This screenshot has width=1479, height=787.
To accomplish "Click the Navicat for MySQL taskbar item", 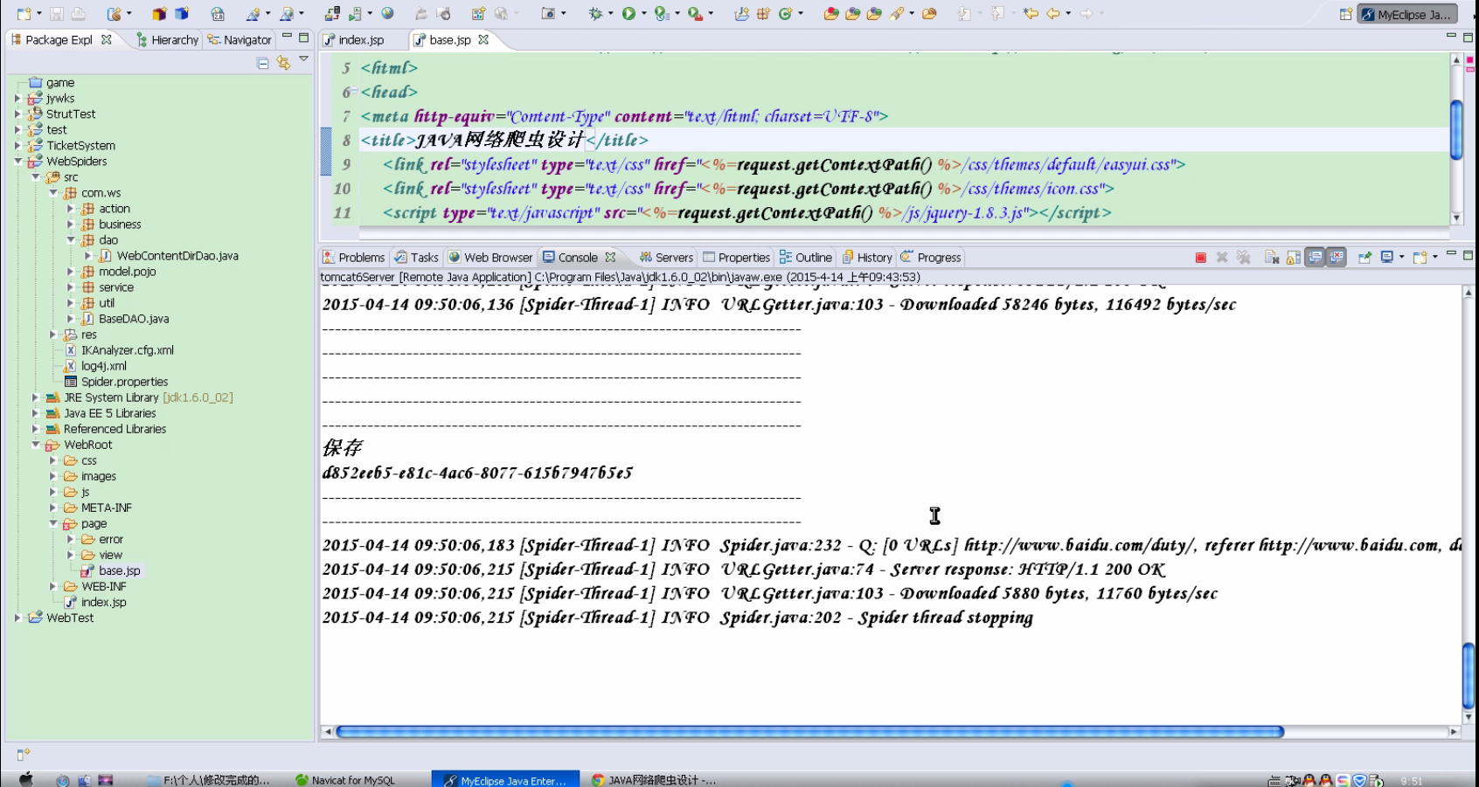I will 346,780.
